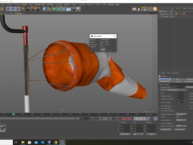Screen dimensions: 193x145
Task: Toggle Linear Workflow checkbox
Action: [177, 123]
